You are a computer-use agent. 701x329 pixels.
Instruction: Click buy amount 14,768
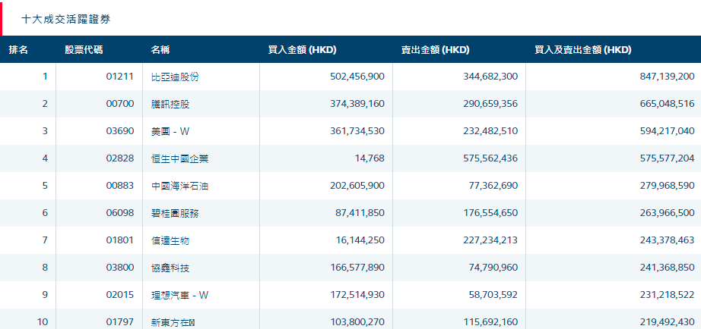point(370,158)
